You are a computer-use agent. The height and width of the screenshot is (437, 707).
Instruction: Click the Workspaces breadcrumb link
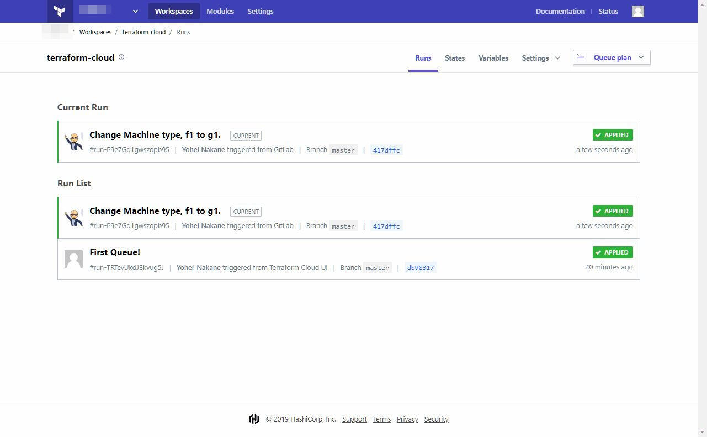95,32
